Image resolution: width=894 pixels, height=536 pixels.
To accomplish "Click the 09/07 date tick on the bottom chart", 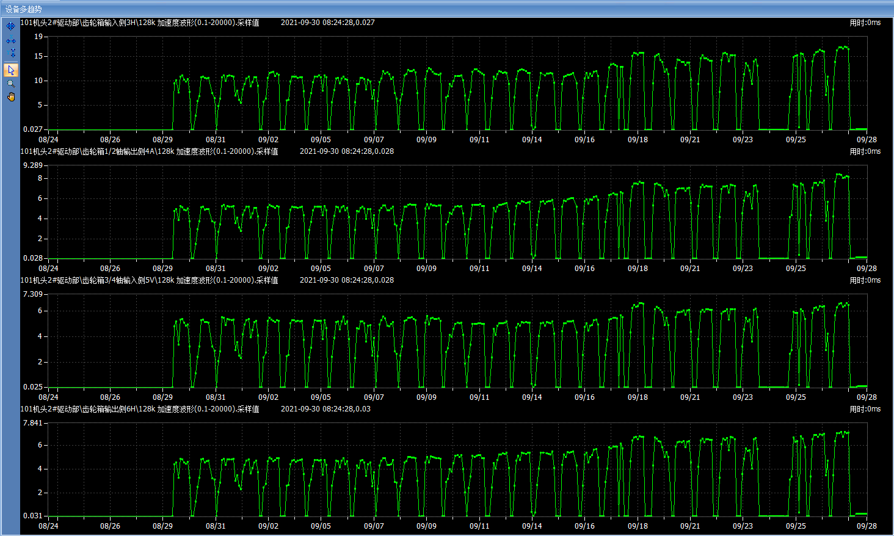I will 374,526.
